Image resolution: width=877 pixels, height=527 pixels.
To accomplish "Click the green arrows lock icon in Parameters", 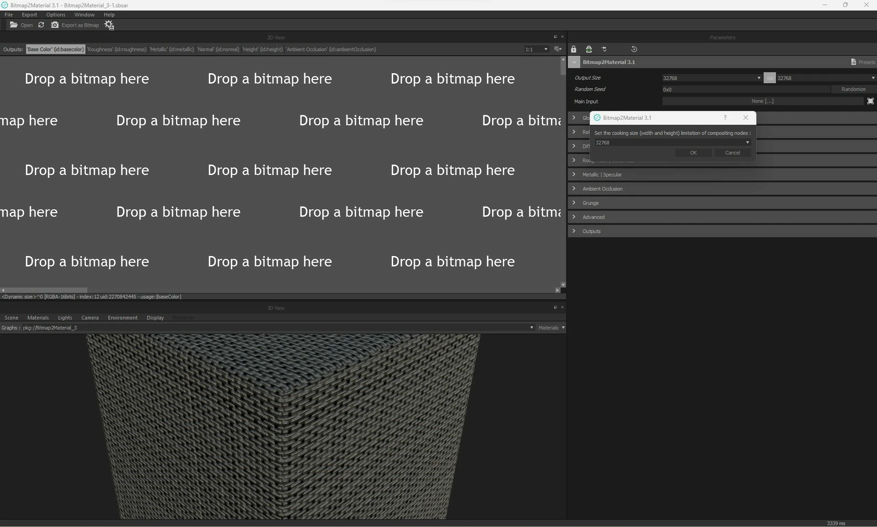I will (x=589, y=49).
